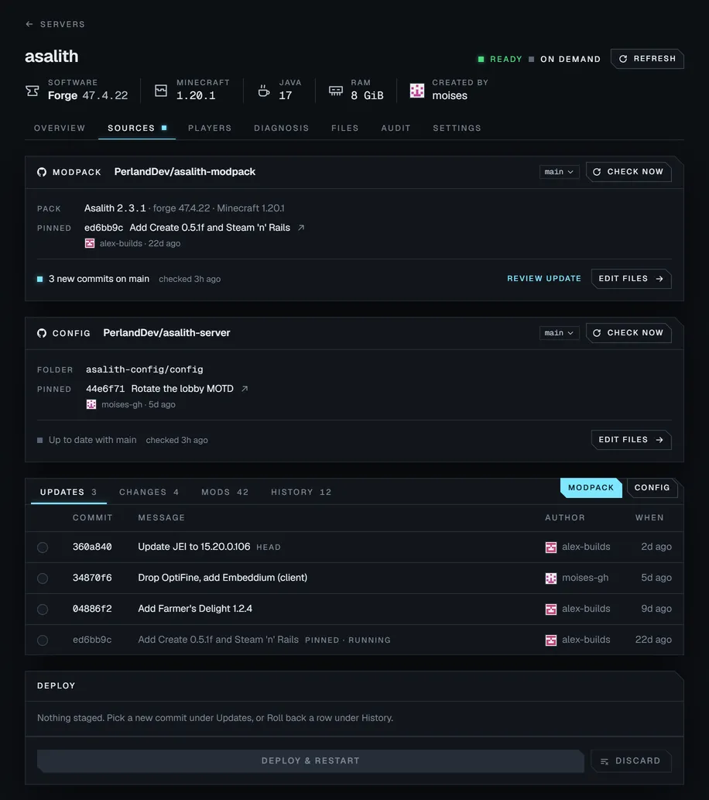Image resolution: width=709 pixels, height=800 pixels.
Task: Click the Review Update link
Action: (544, 279)
